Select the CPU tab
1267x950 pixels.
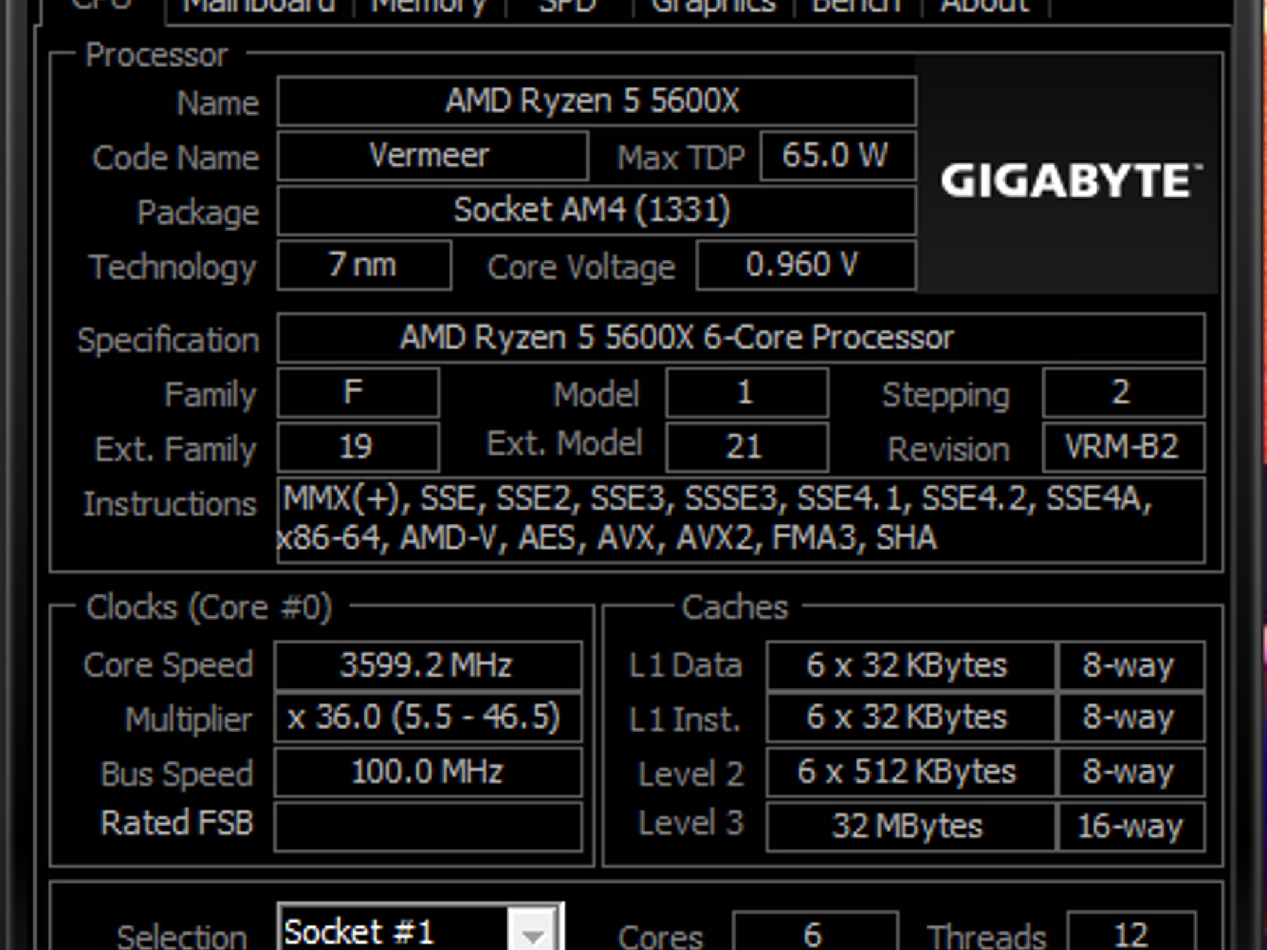[x=99, y=6]
